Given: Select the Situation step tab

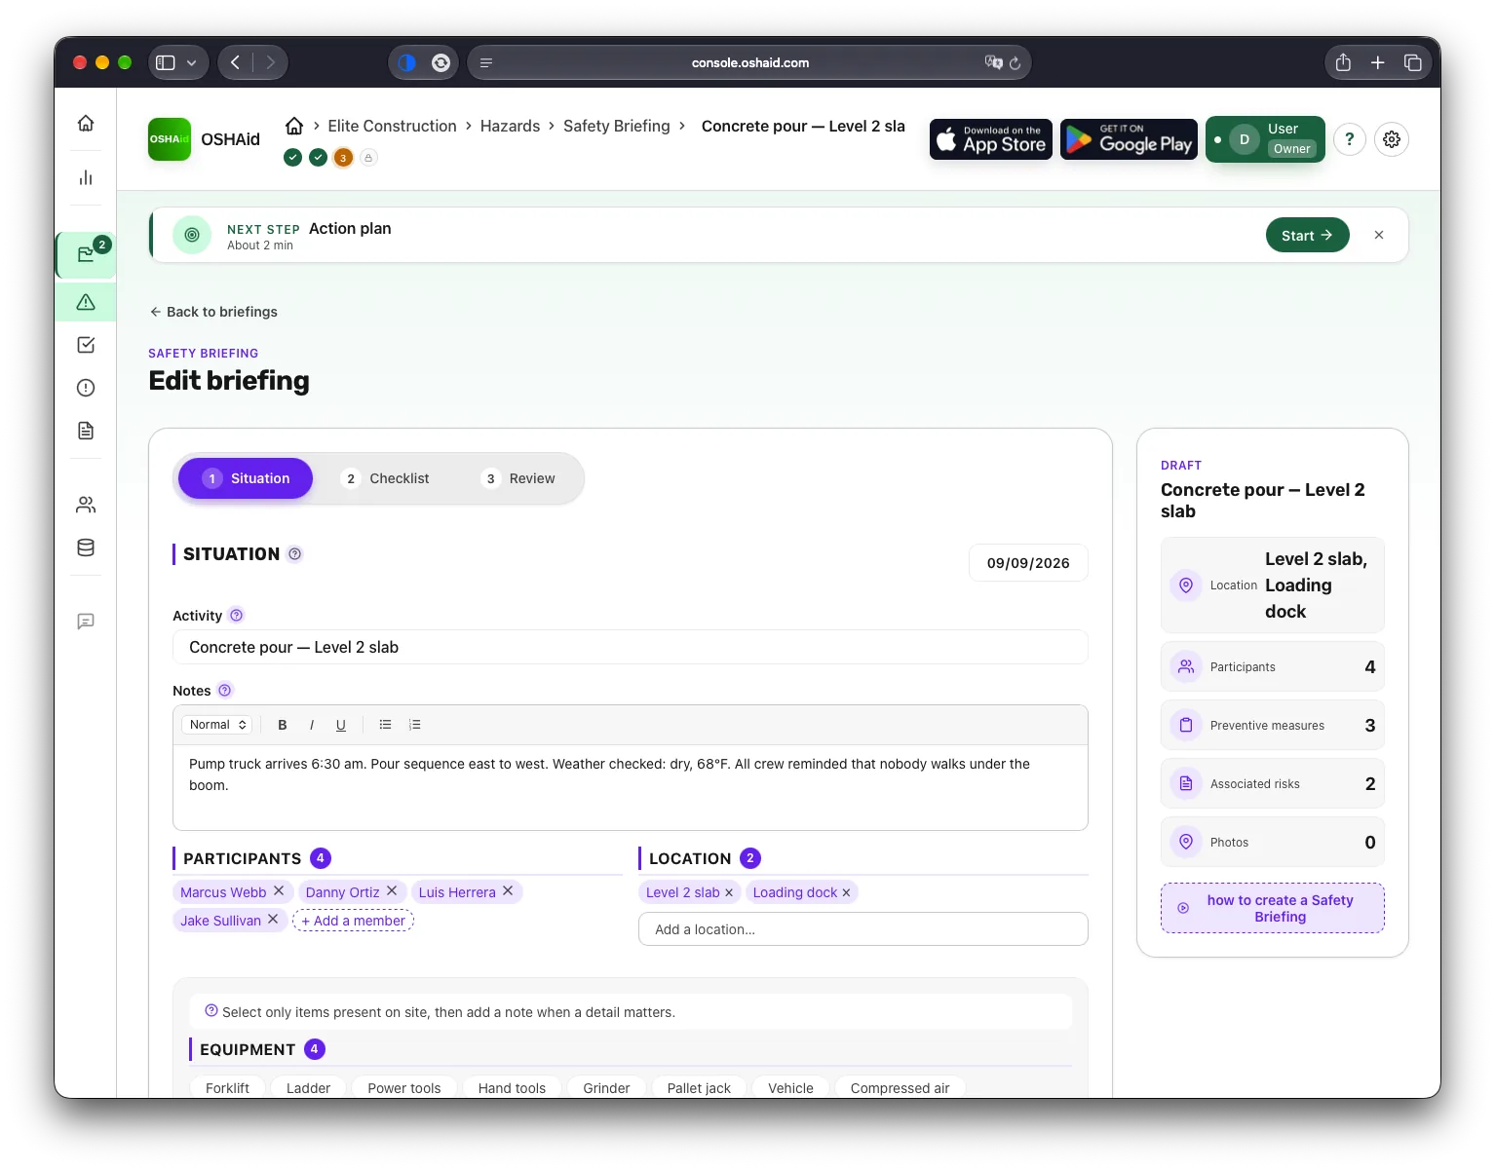Looking at the screenshot, I should coord(246,478).
